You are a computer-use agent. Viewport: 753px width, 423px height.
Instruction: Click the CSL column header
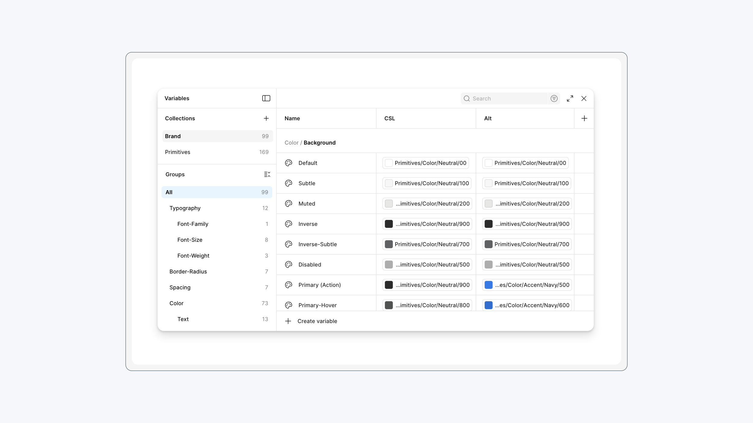point(389,118)
